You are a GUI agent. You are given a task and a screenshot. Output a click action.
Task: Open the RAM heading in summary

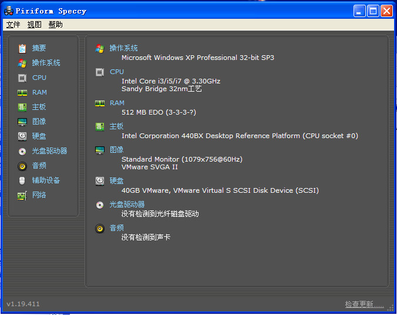click(117, 103)
